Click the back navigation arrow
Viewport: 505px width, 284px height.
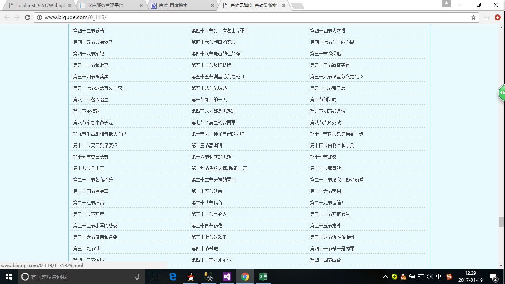point(7,17)
